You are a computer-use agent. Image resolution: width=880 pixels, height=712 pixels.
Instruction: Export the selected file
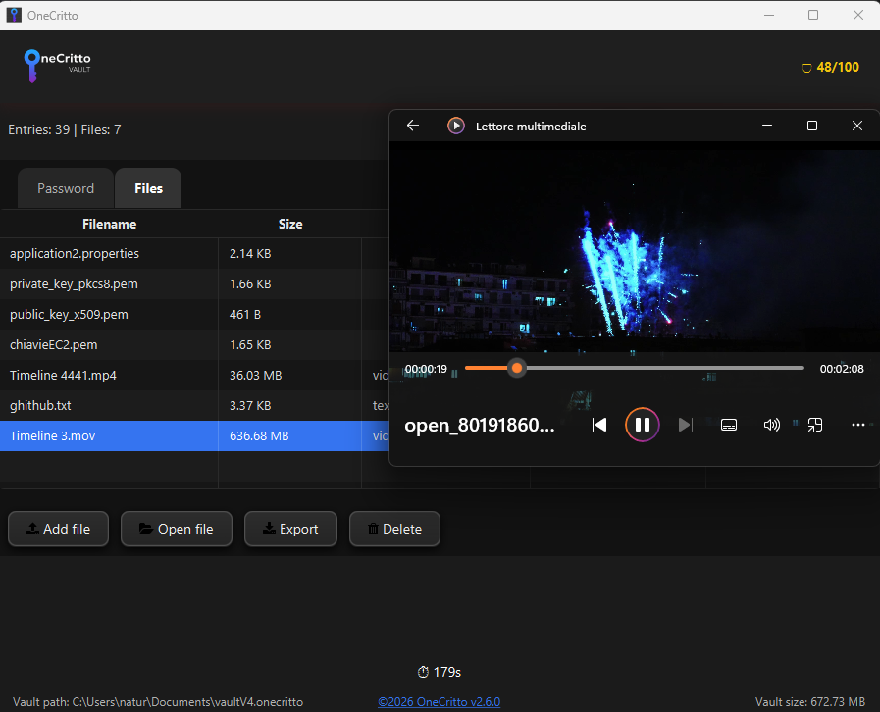[290, 529]
